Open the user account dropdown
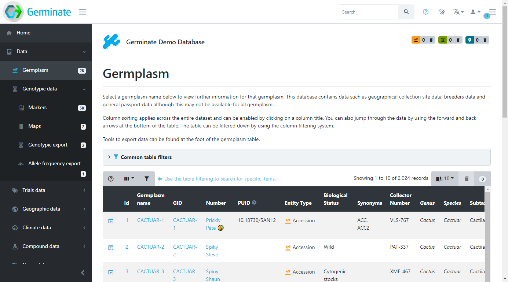Image resolution: width=508 pixels, height=282 pixels. coord(475,12)
